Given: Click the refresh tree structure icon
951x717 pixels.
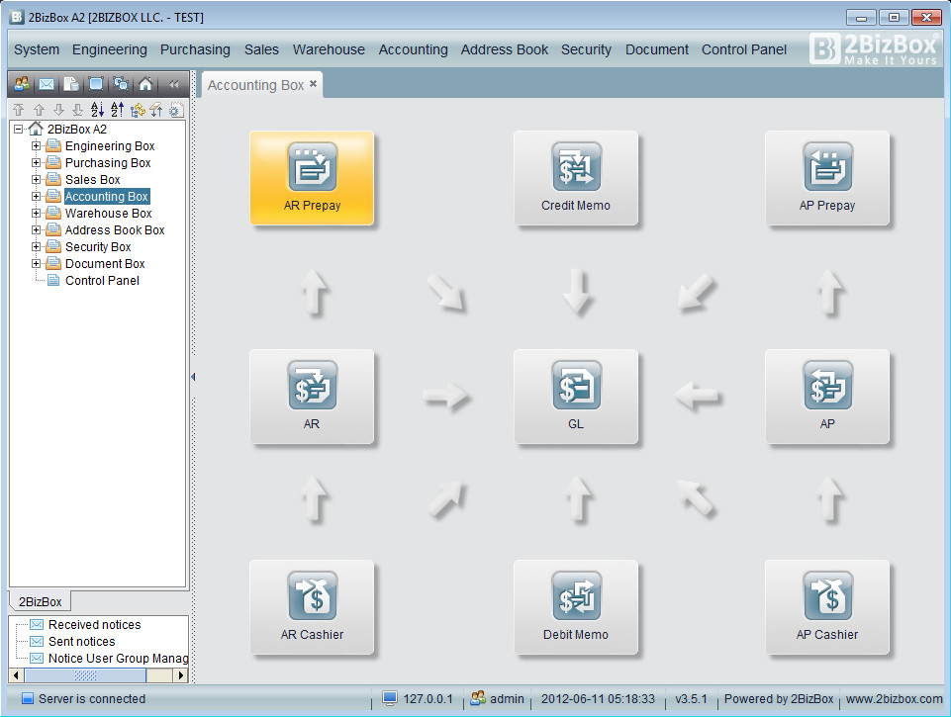Looking at the screenshot, I should coord(138,110).
